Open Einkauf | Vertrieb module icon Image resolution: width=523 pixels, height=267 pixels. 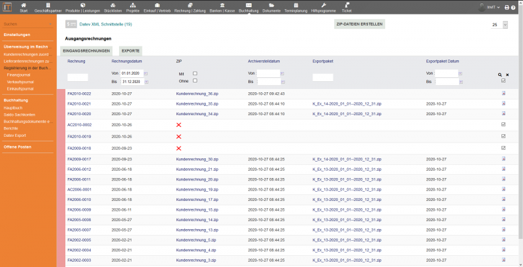tap(157, 5)
